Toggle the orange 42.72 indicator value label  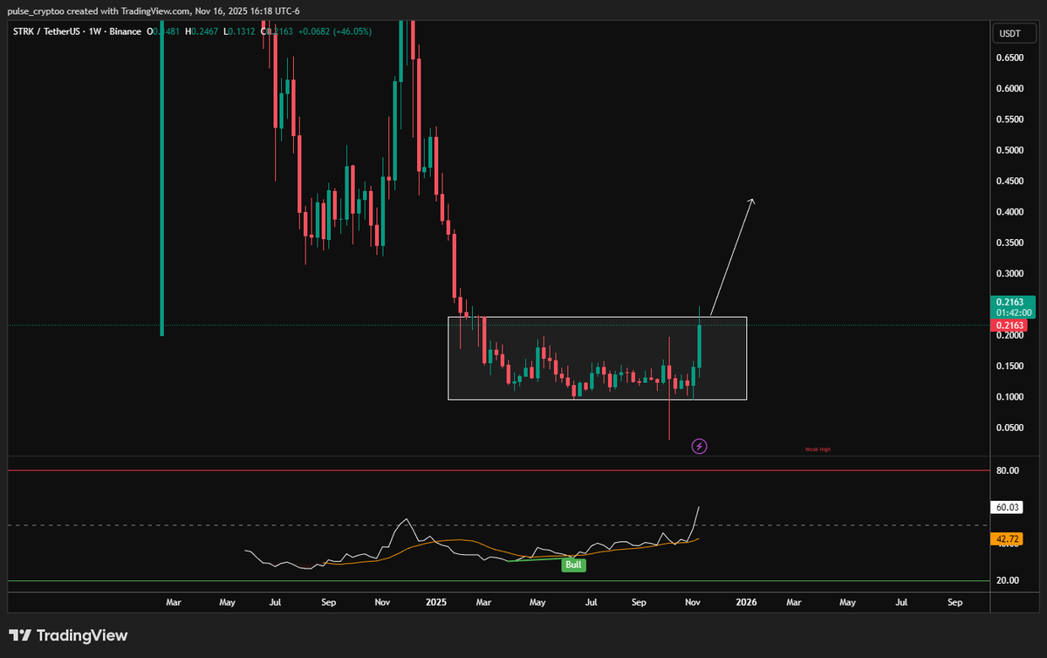(x=1005, y=539)
